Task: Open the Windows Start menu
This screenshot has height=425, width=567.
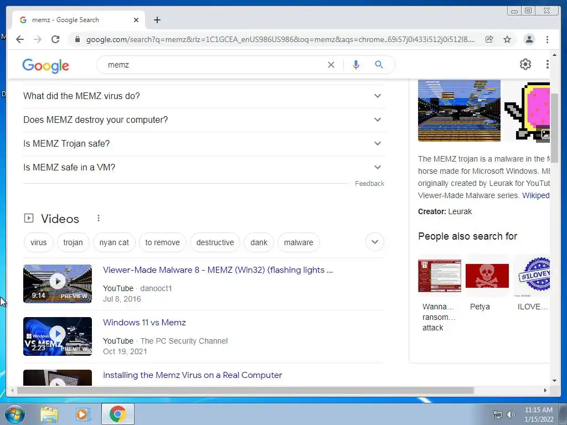Action: 15,414
